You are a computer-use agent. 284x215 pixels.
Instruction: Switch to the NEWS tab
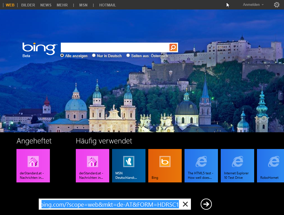point(46,5)
